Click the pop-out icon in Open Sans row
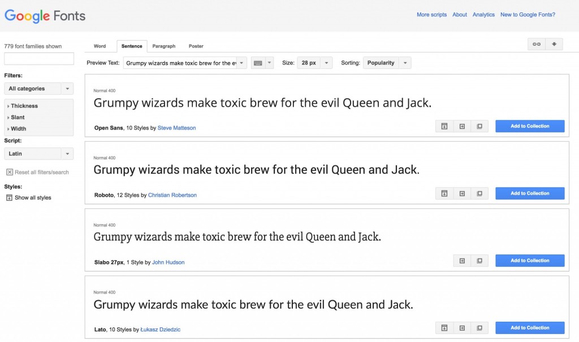 tap(479, 126)
